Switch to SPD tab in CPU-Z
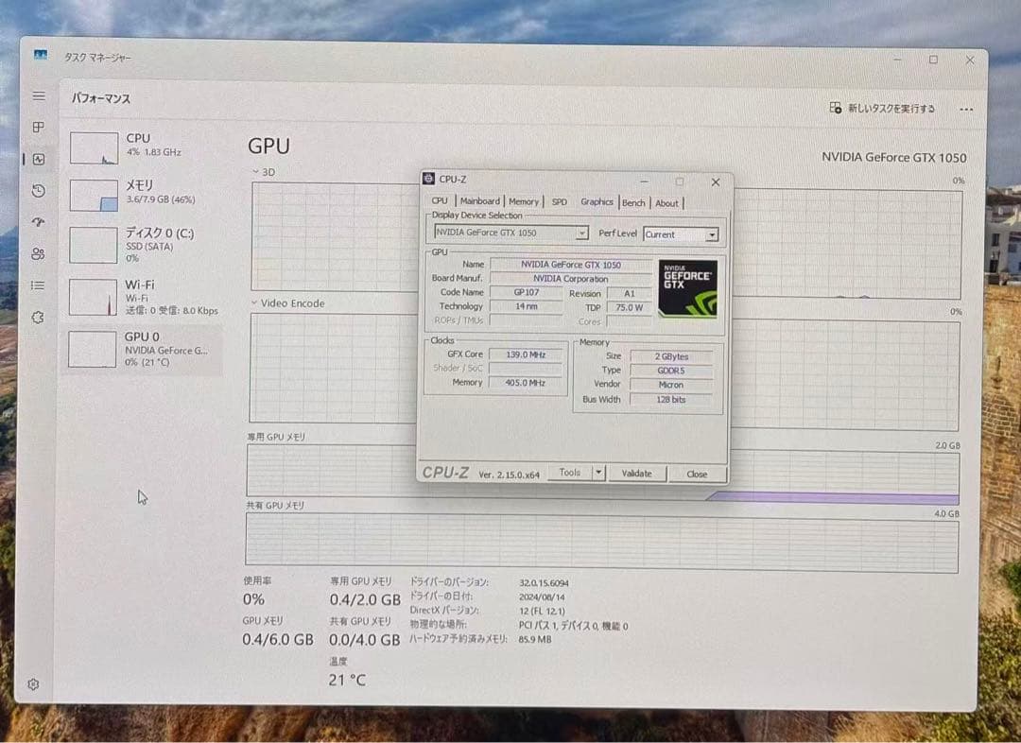Viewport: 1021px width, 743px height. (x=560, y=202)
